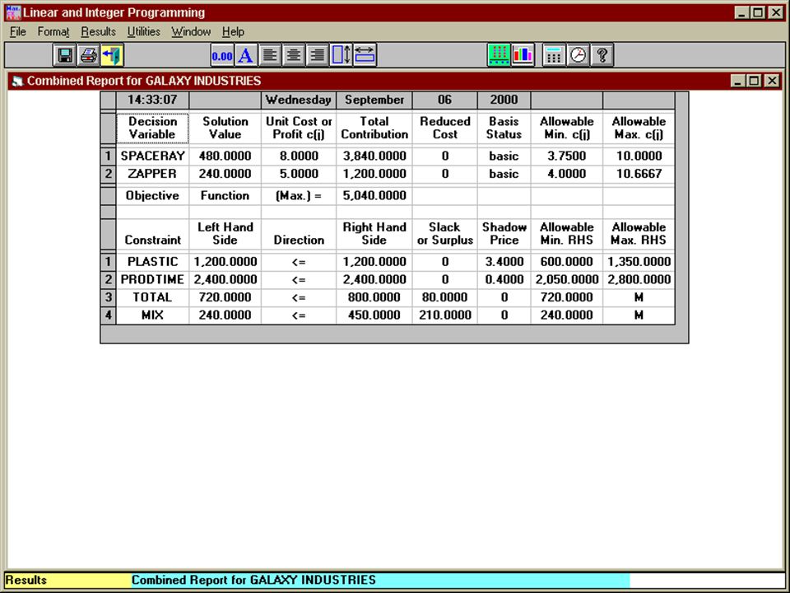
Task: Click the 3.4000 shadow price cell
Action: coord(504,262)
